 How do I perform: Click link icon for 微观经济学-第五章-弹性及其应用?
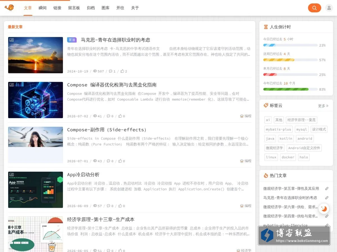pyautogui.click(x=327, y=189)
